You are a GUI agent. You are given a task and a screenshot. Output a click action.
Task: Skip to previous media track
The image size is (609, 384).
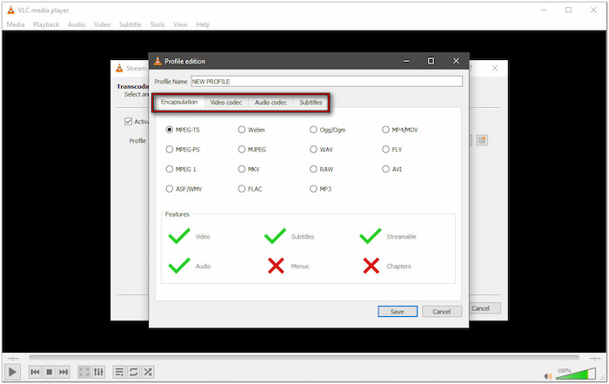[x=35, y=372]
